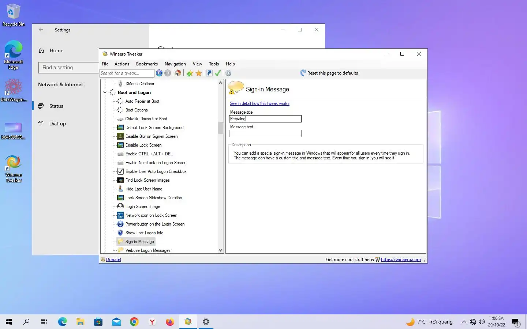This screenshot has height=329, width=527.
Task: Click the grey Forward navigation arrow in toolbar
Action: (168, 73)
